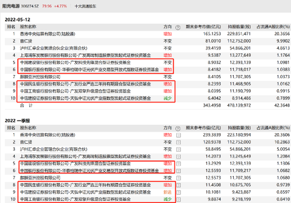Click the total percentage 42.3648
Screen dimensions: 291x203
click(x=282, y=106)
